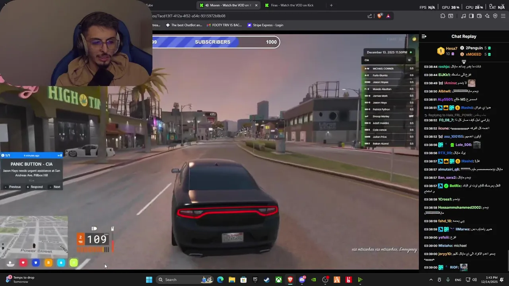This screenshot has width=509, height=286.
Task: Open the Extensions puzzle icon
Action: (x=443, y=16)
